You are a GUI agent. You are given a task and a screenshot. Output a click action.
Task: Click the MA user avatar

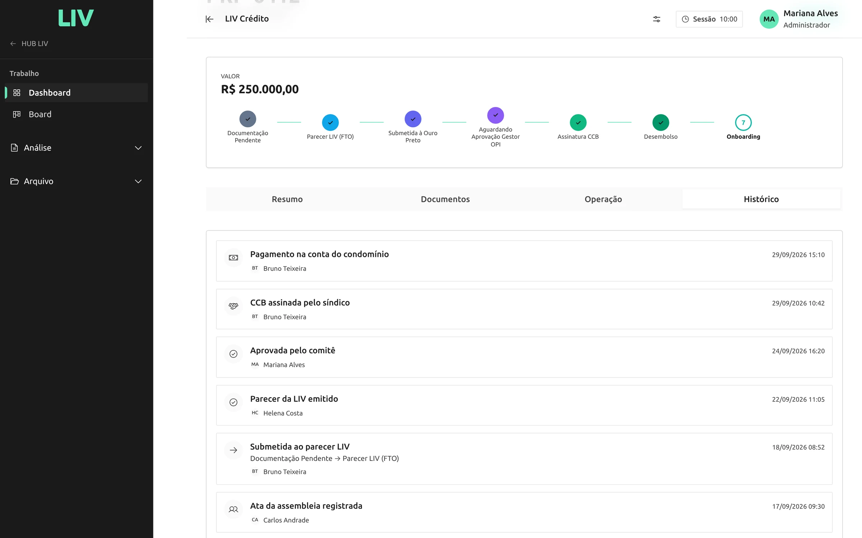[x=769, y=19]
